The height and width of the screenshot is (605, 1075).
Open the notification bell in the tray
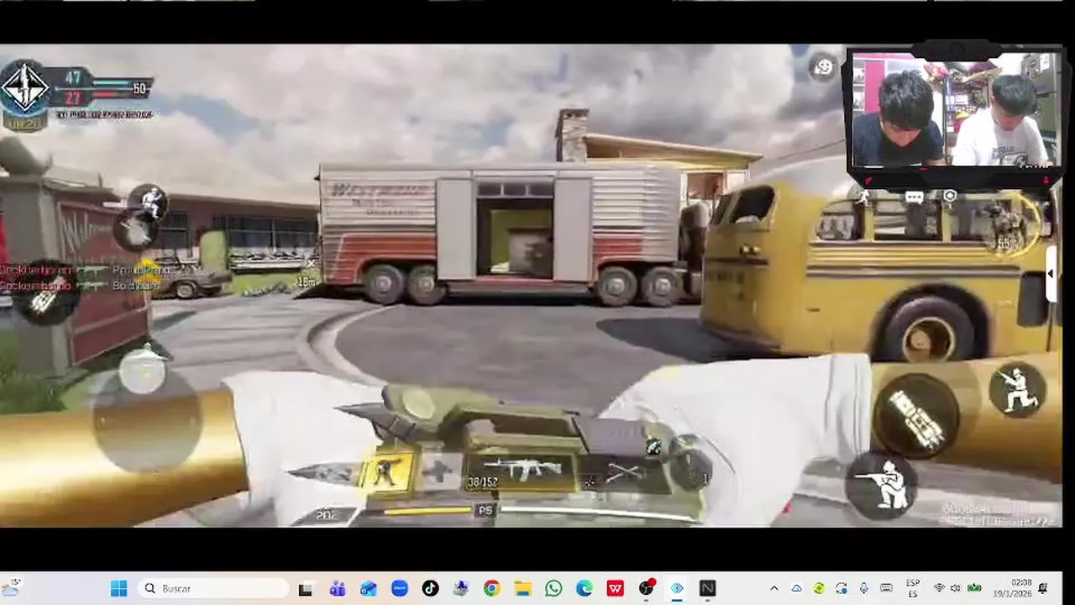point(1043,588)
